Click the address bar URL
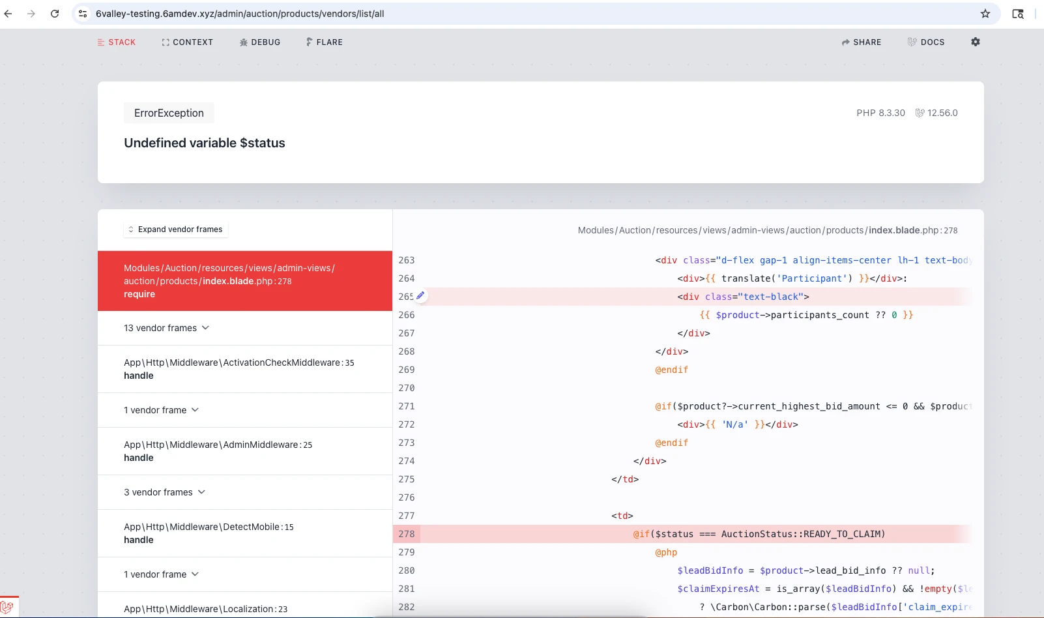 coord(240,14)
